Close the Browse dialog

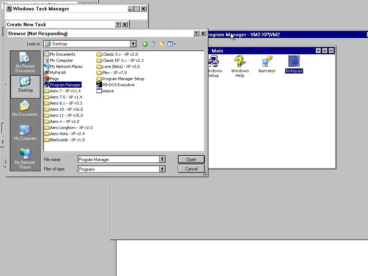point(203,33)
